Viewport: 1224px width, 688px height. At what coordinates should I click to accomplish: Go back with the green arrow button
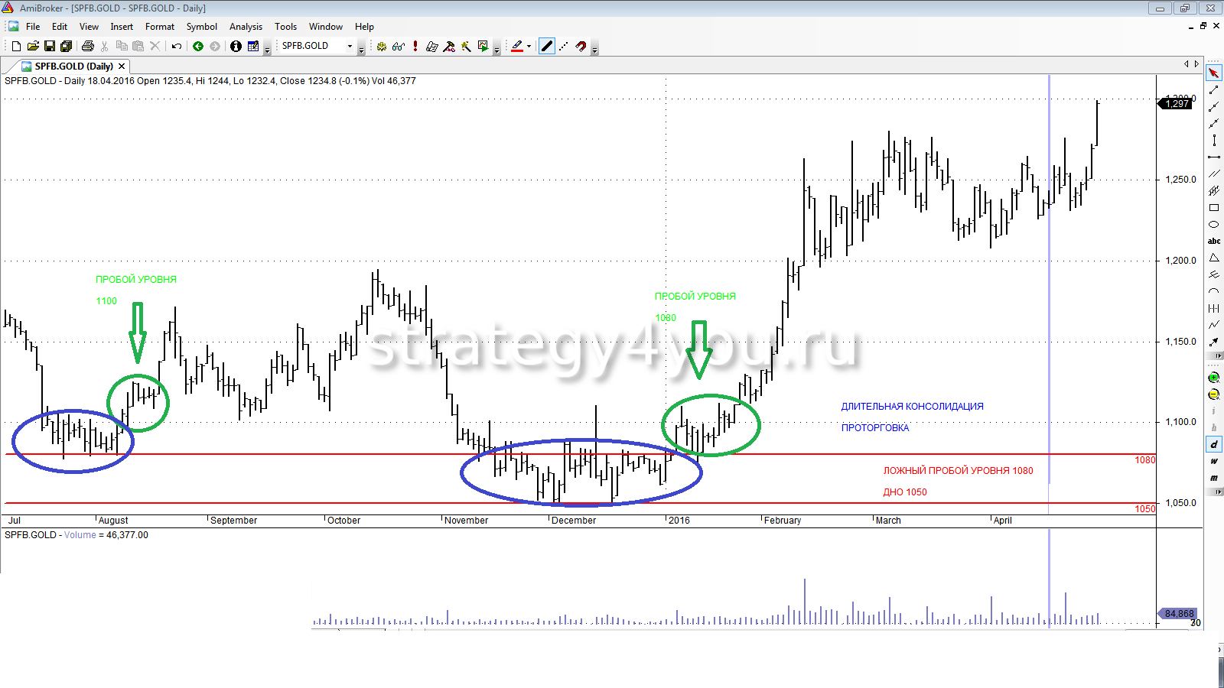point(198,47)
